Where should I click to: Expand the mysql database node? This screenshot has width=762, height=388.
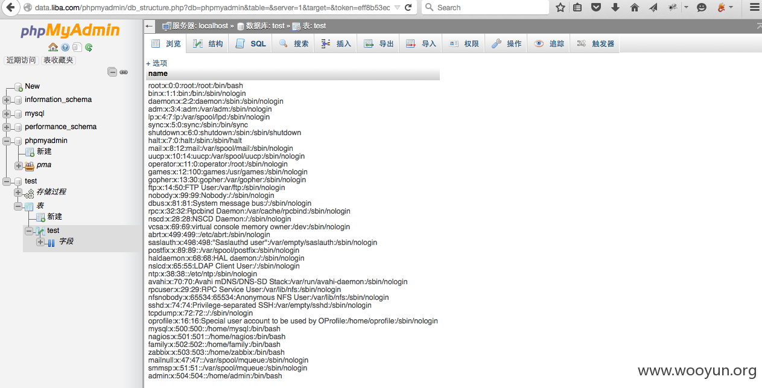point(7,113)
